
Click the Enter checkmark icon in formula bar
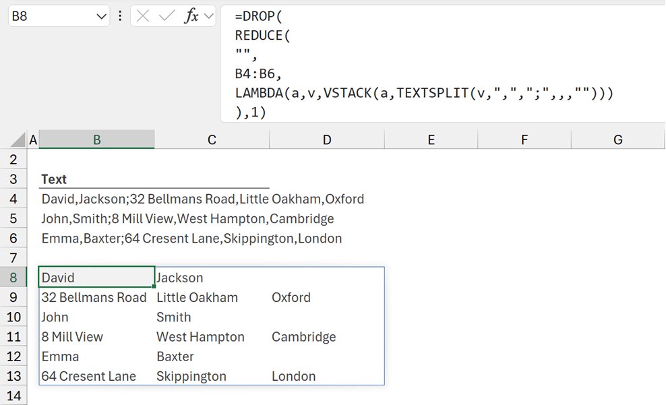pos(166,16)
